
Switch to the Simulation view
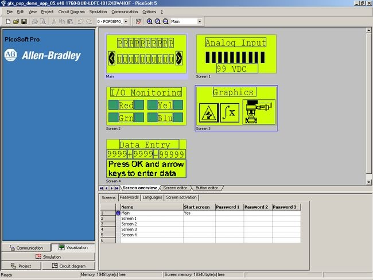click(x=48, y=257)
